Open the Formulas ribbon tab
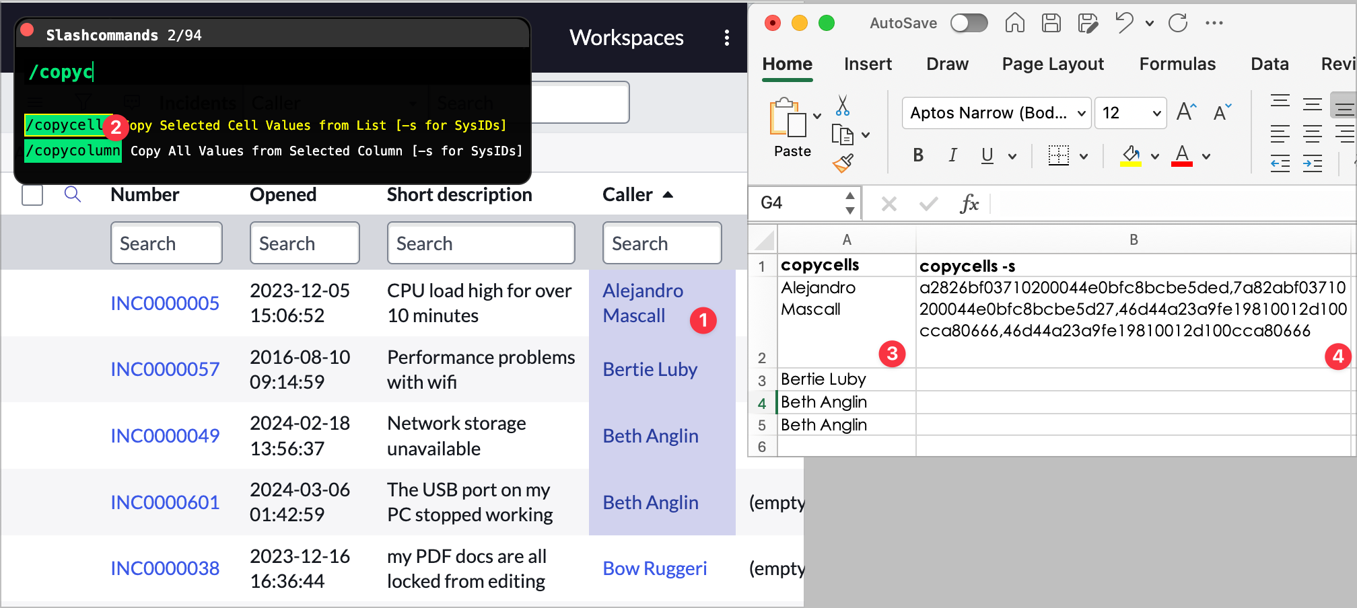 [x=1177, y=64]
